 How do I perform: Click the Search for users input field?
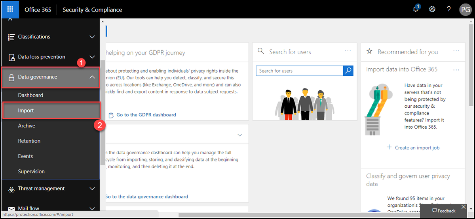point(300,71)
